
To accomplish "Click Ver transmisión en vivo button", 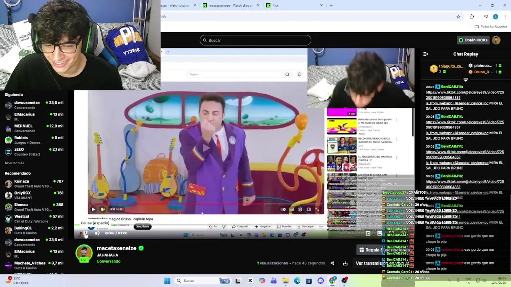I will pos(382,263).
